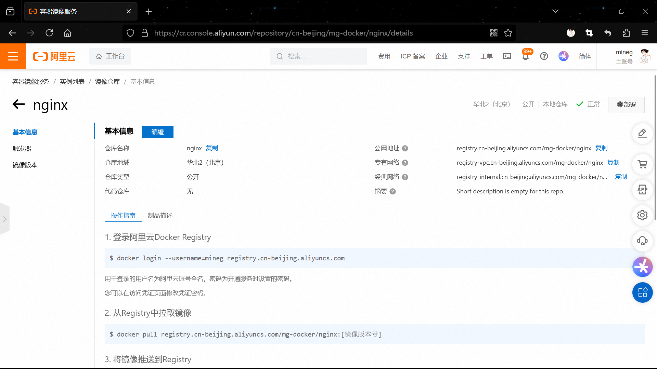Show help tooltip for 摘要

click(393, 192)
